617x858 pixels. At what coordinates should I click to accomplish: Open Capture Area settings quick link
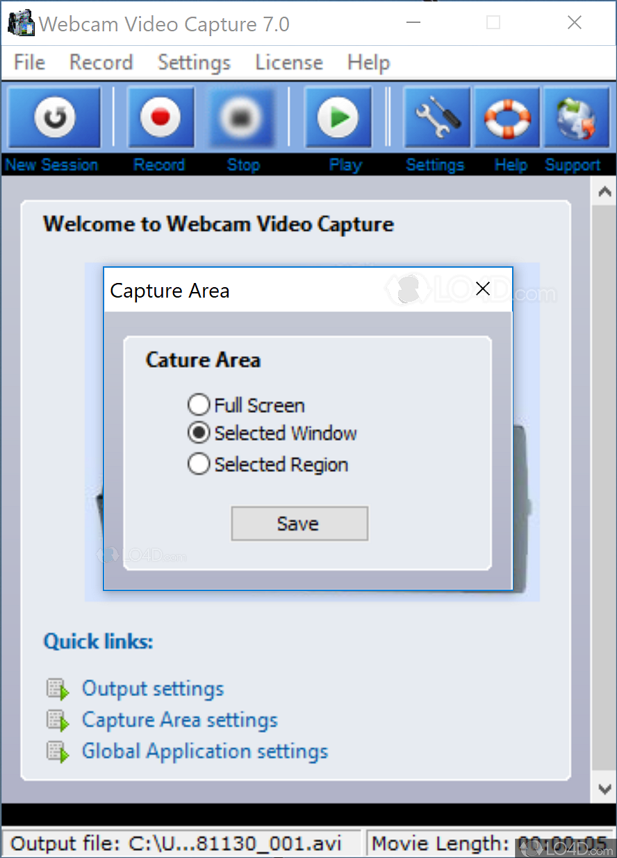(179, 720)
